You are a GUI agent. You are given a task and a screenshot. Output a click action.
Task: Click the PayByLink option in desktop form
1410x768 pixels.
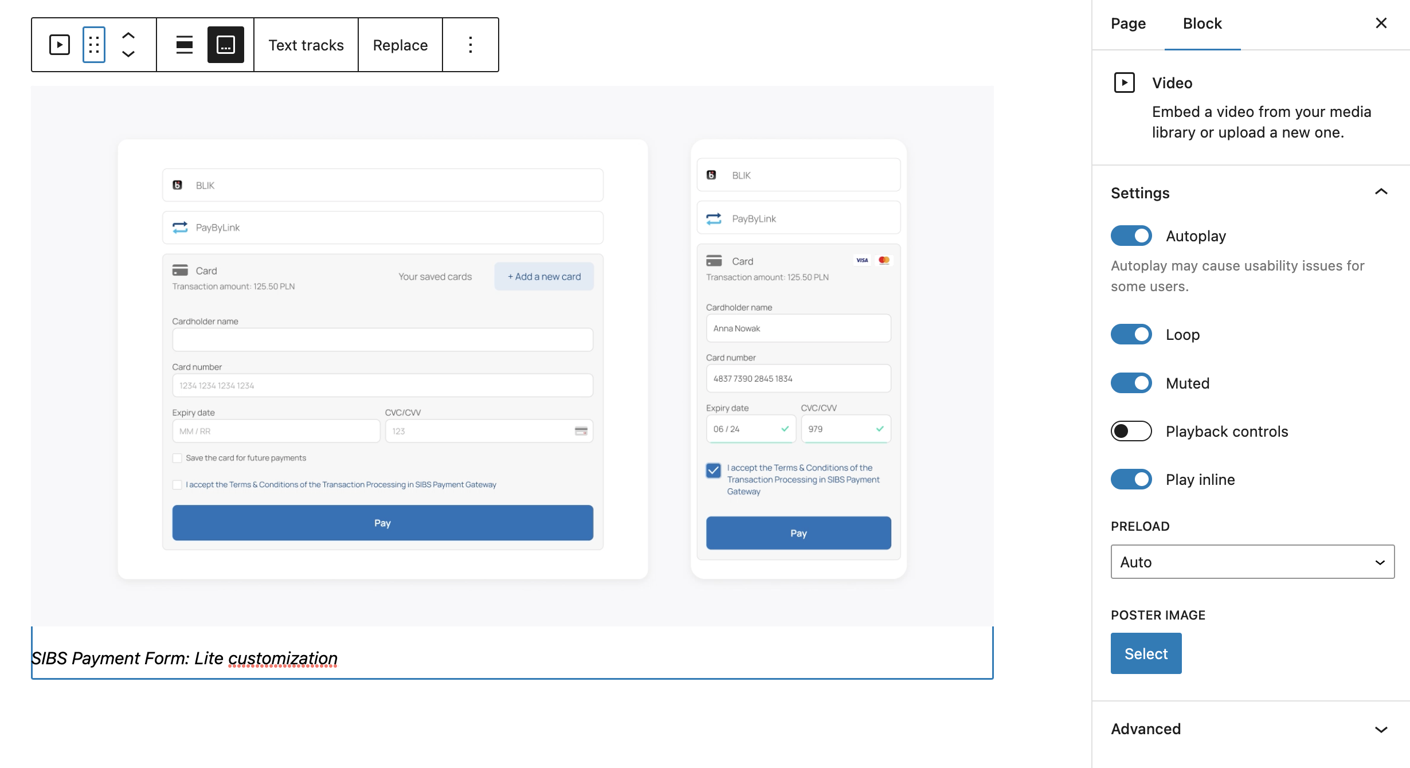pos(383,228)
